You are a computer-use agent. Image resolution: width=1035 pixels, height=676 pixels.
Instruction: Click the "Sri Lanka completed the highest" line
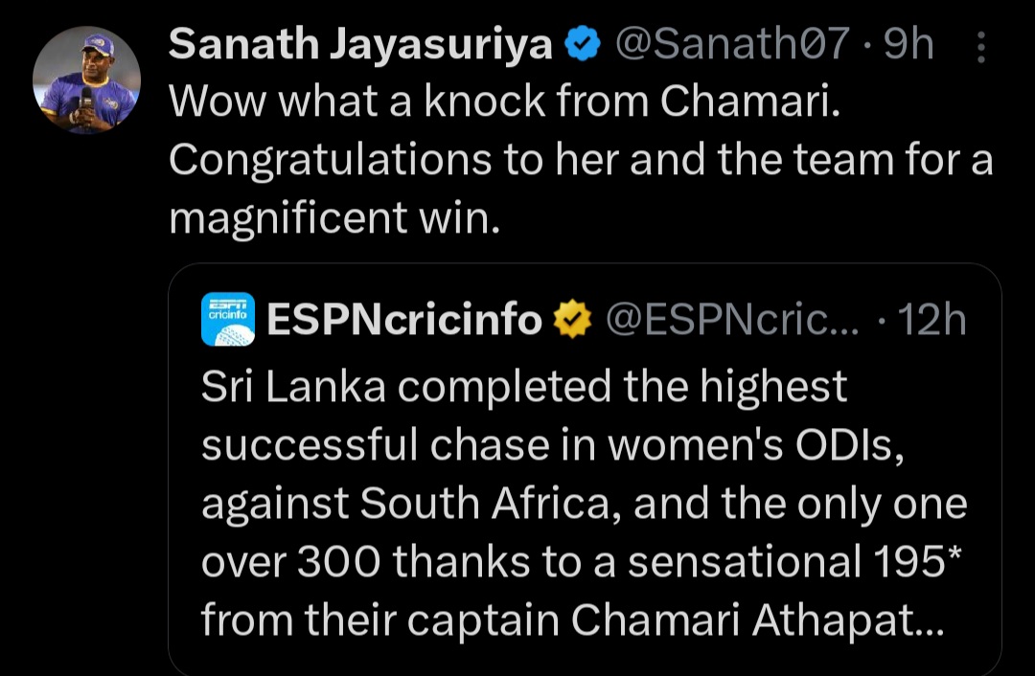[x=524, y=387]
